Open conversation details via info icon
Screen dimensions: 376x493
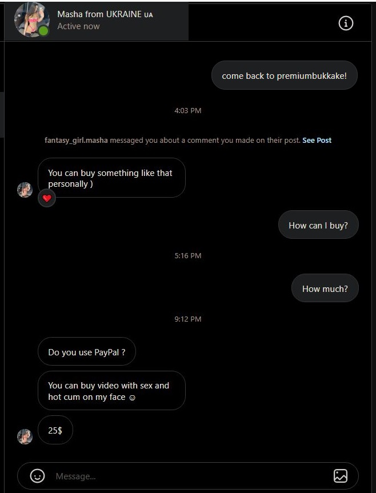click(346, 23)
